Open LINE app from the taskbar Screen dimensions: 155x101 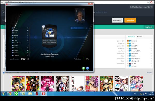(17, 94)
